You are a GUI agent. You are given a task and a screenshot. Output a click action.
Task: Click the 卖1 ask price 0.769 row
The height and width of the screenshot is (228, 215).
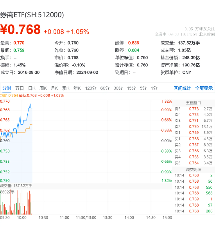[x=193, y=133]
